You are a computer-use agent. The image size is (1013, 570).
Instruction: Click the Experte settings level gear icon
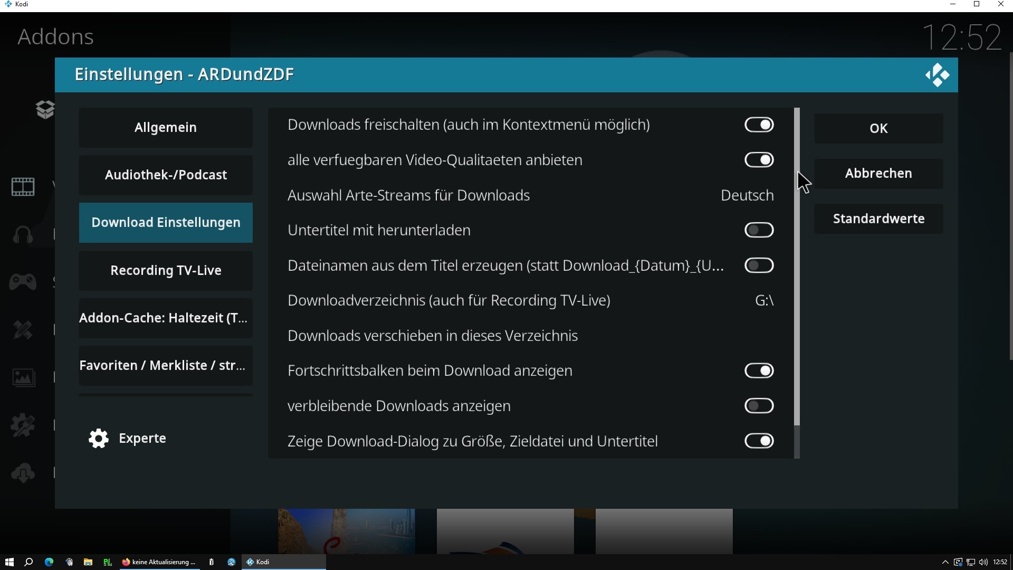99,439
